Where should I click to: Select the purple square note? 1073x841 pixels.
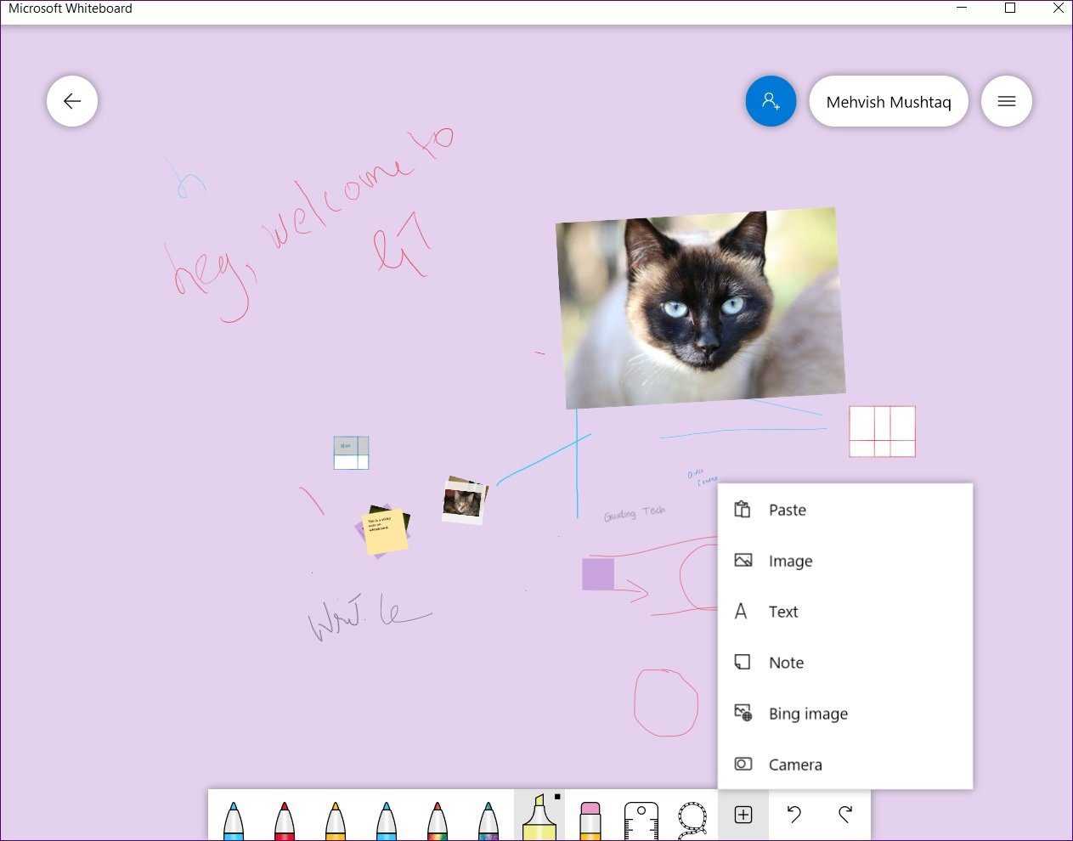pos(598,574)
